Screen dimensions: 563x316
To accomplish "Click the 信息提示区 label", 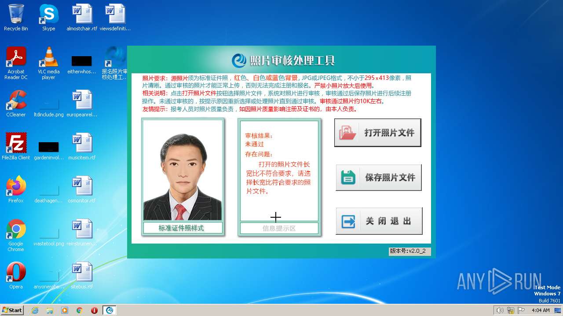I will tap(279, 228).
